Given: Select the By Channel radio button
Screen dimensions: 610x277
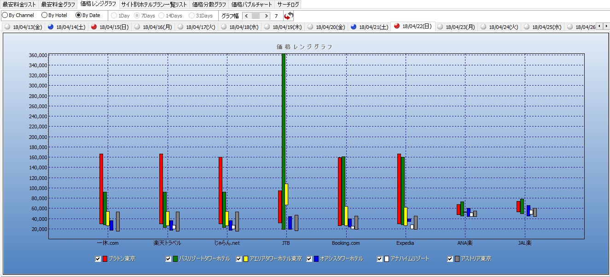Looking at the screenshot, I should [5, 15].
